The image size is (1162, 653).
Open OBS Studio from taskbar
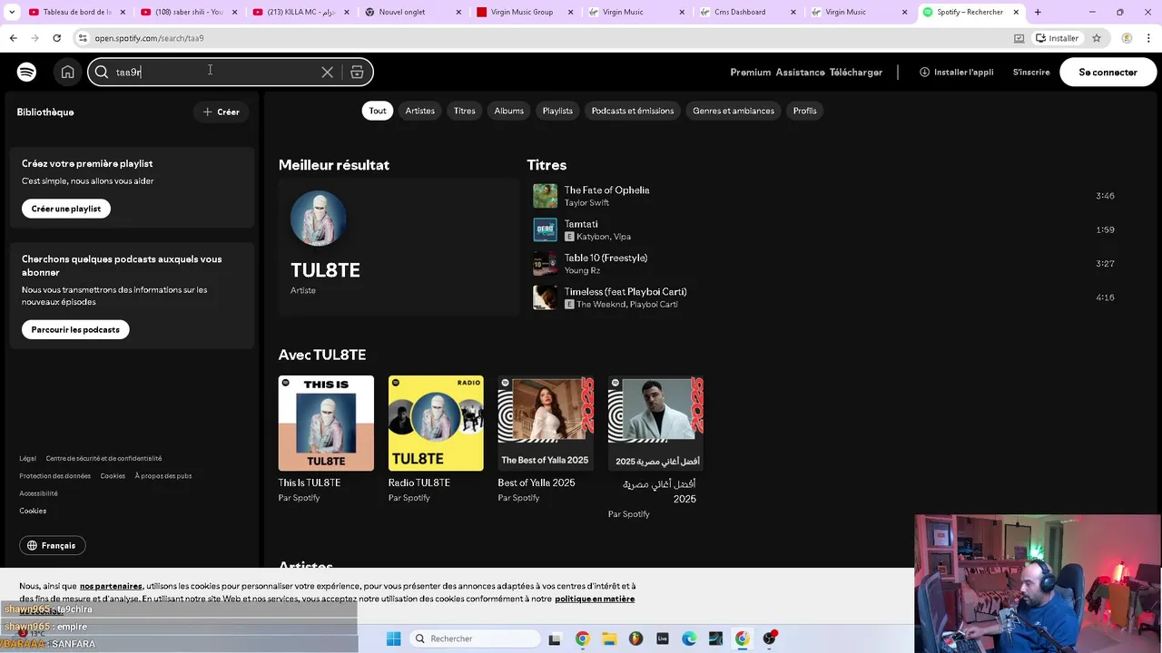tap(770, 638)
